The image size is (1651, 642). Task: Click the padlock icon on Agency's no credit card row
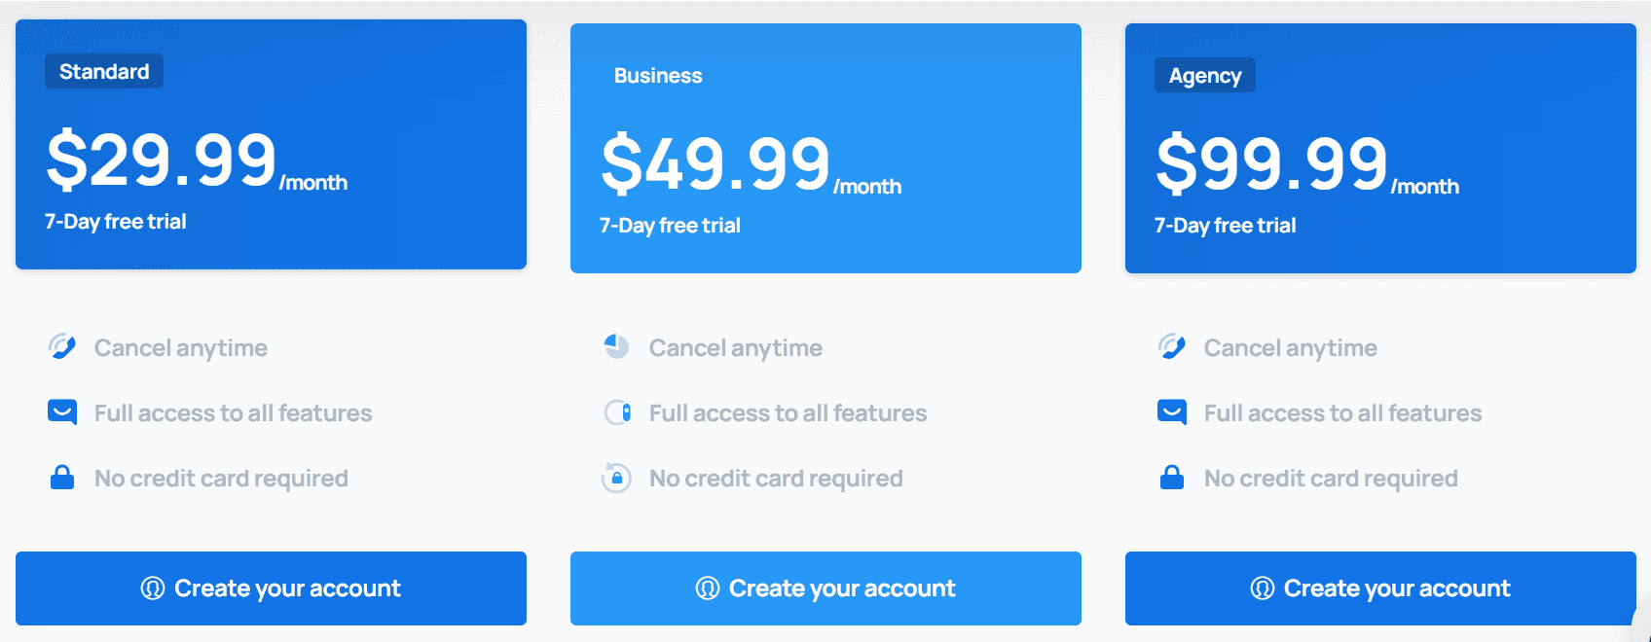click(1172, 477)
